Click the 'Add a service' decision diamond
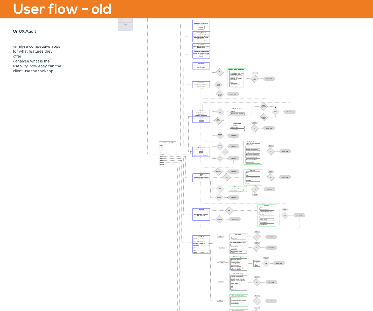The image size is (373, 311). point(220,73)
